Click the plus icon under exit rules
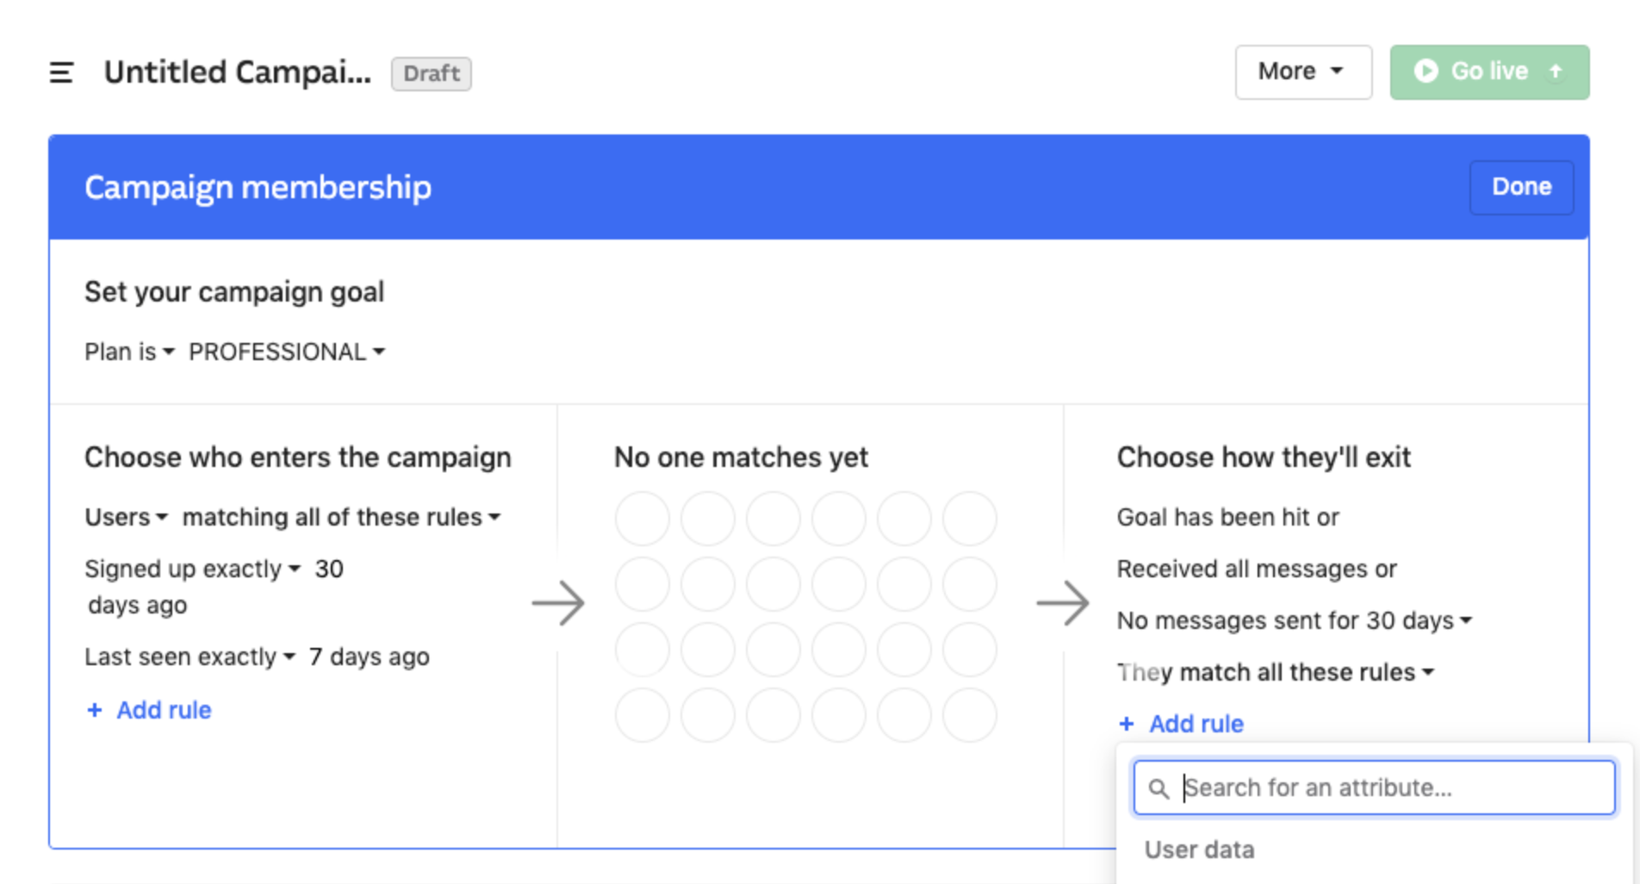This screenshot has width=1640, height=884. 1126,724
